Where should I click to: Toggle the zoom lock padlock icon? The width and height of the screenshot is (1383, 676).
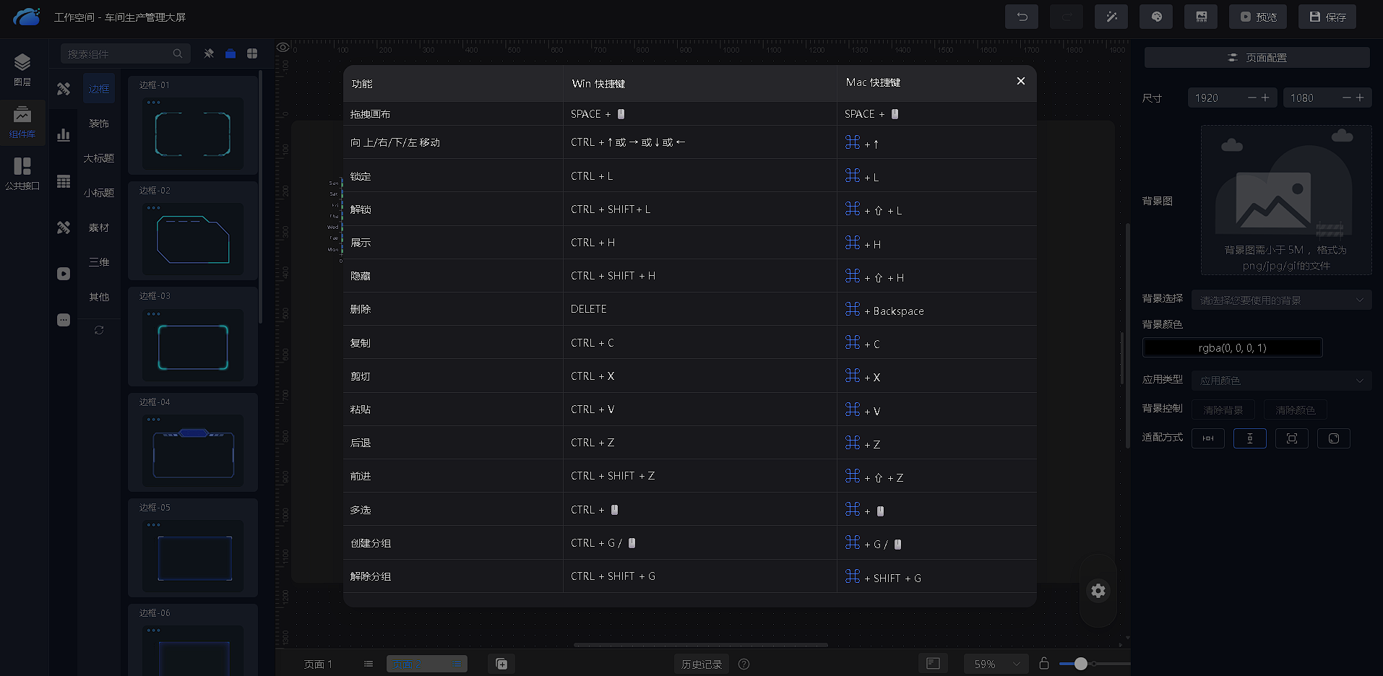[x=1043, y=663]
